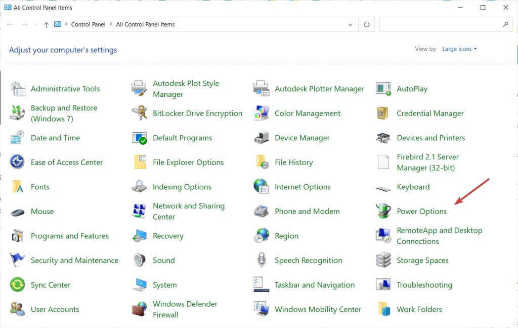The width and height of the screenshot is (518, 328).
Task: Open the address bar history dropdown
Action: (350, 24)
